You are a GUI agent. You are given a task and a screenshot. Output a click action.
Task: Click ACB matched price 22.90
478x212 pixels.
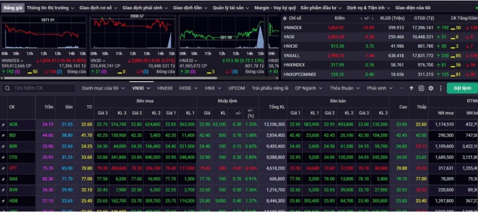point(204,125)
